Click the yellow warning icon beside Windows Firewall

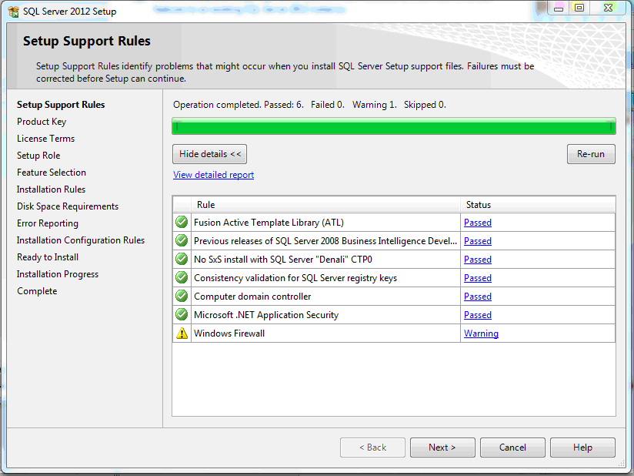182,334
